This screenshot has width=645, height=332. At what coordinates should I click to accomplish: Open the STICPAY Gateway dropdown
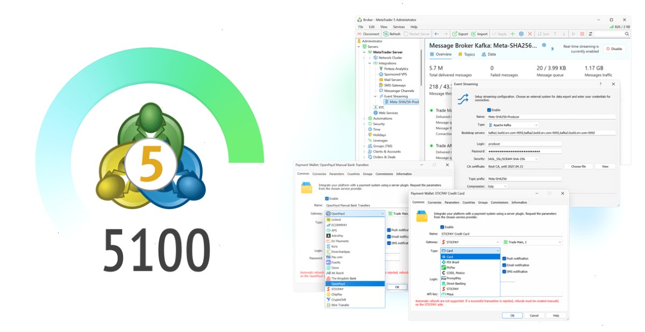point(470,242)
